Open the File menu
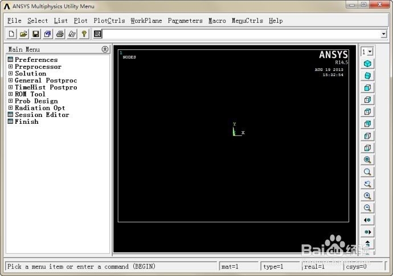 click(14, 21)
